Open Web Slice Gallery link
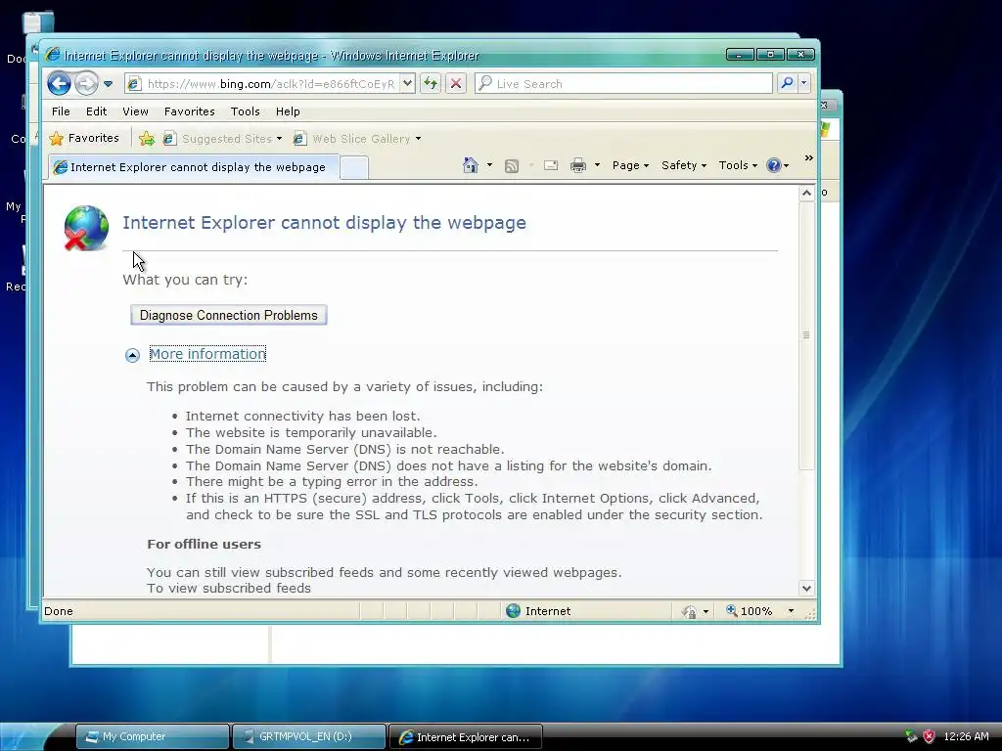Image resolution: width=1002 pixels, height=751 pixels. tap(356, 139)
